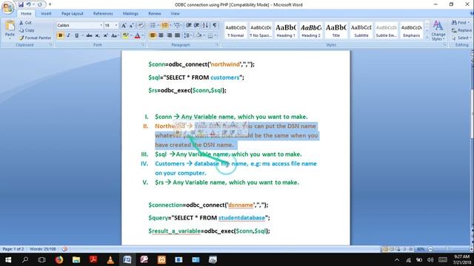Screen dimensions: 474x266
Task: Toggle italic formatting
Action: (68, 35)
